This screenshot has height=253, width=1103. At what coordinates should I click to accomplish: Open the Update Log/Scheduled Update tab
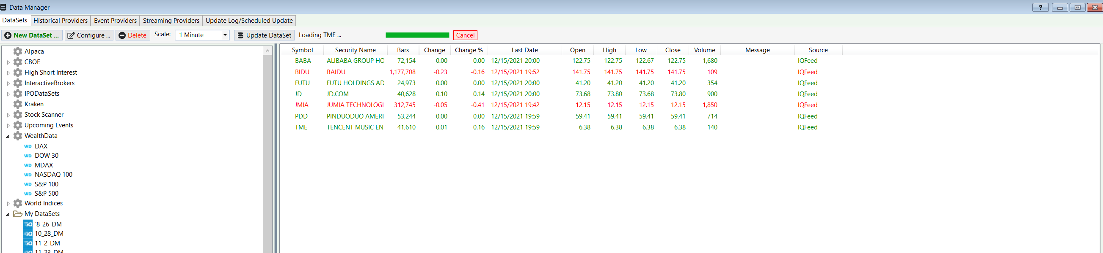click(249, 21)
